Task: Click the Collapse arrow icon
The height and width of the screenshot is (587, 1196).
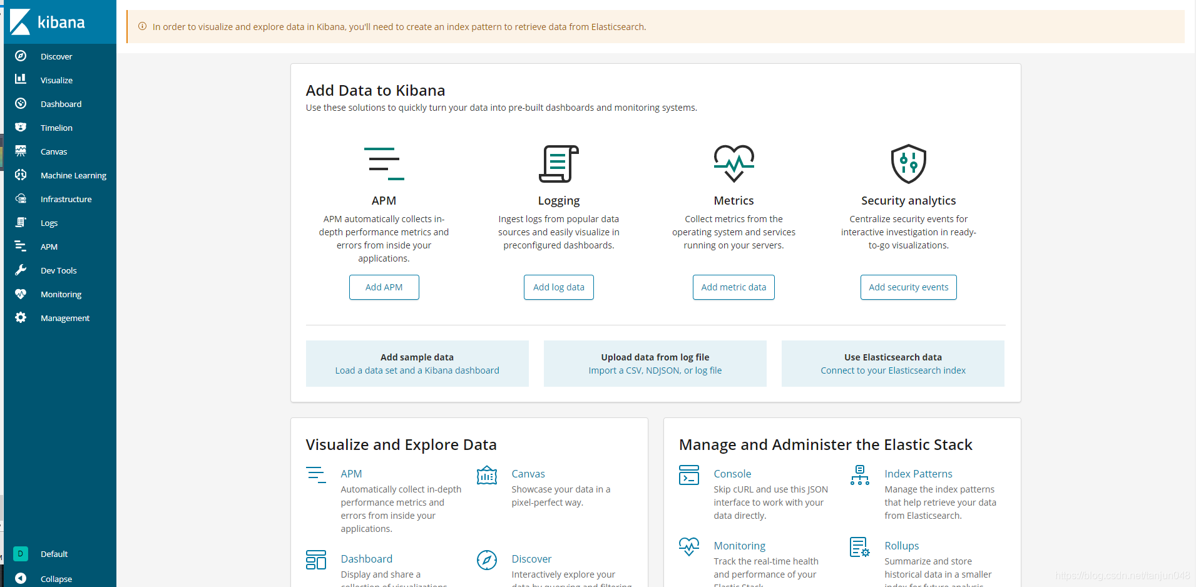Action: [21, 578]
